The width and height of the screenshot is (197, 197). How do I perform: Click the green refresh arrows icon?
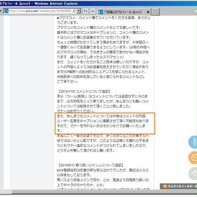pos(85,11)
